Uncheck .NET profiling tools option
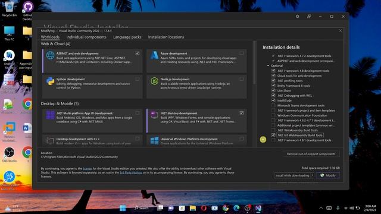The height and width of the screenshot is (214, 381). click(273, 81)
